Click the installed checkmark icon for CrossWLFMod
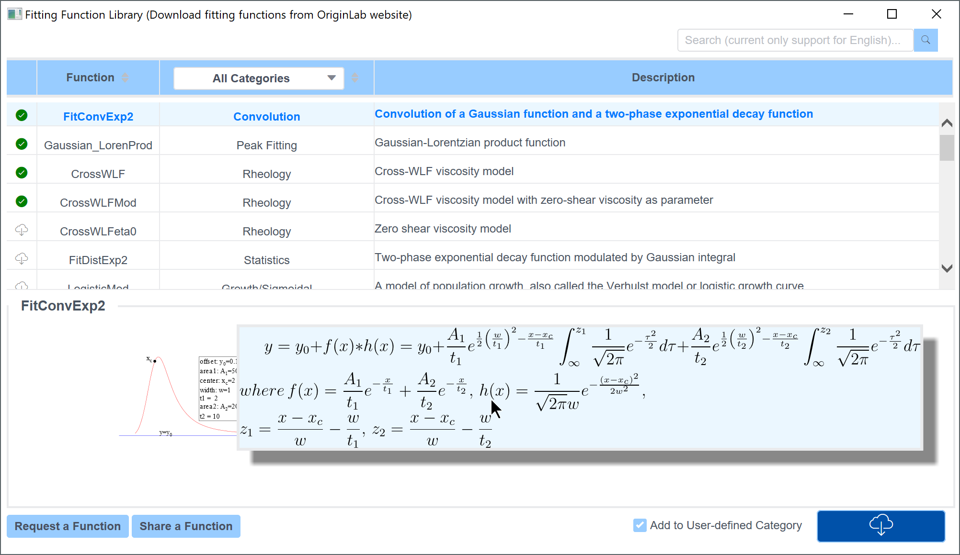Viewport: 960px width, 555px height. [22, 201]
